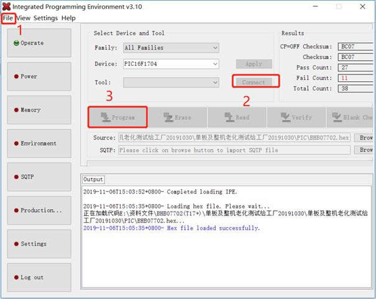Open the Settings menu in menu bar

coord(45,18)
